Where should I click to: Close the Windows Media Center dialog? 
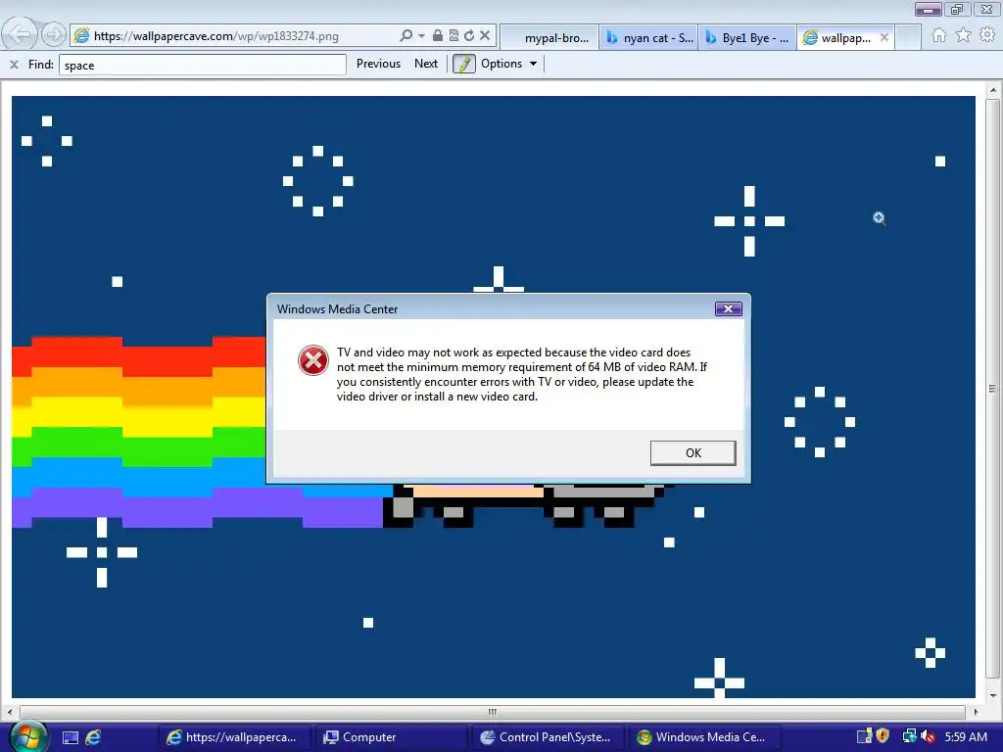[728, 308]
